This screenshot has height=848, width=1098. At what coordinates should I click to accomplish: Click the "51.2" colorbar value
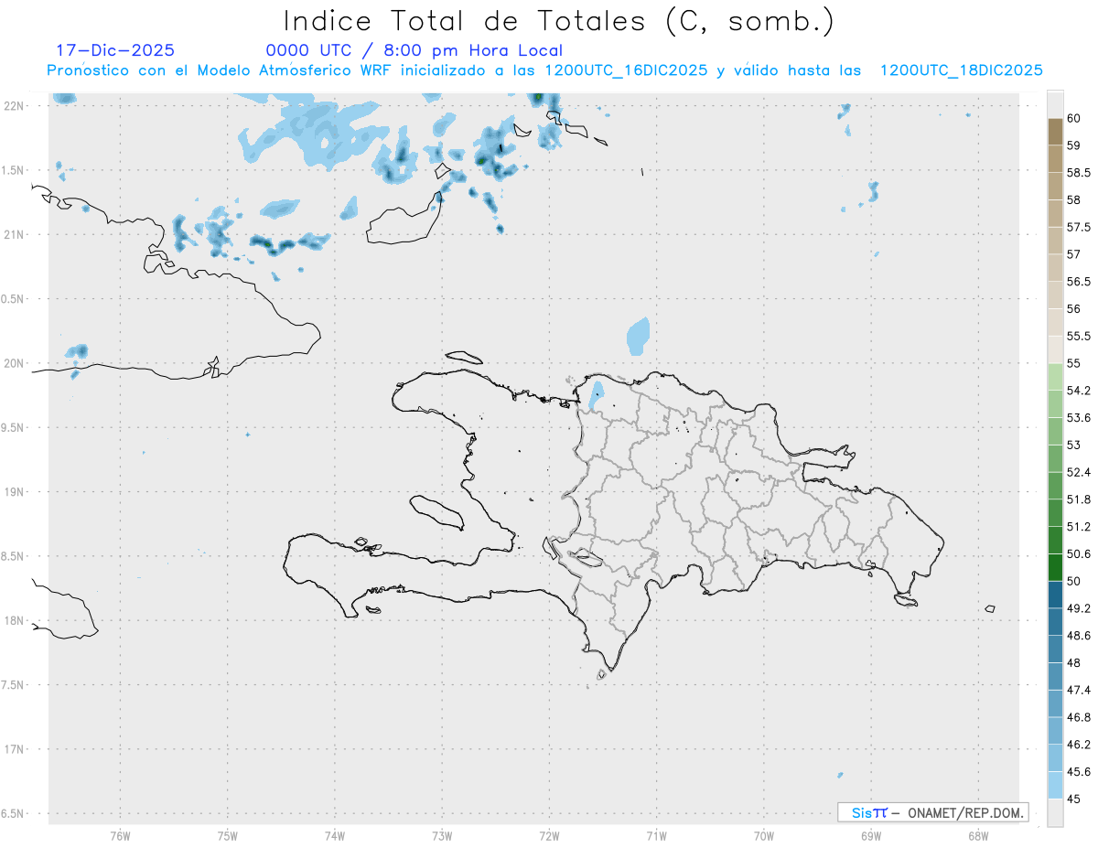click(x=1078, y=527)
